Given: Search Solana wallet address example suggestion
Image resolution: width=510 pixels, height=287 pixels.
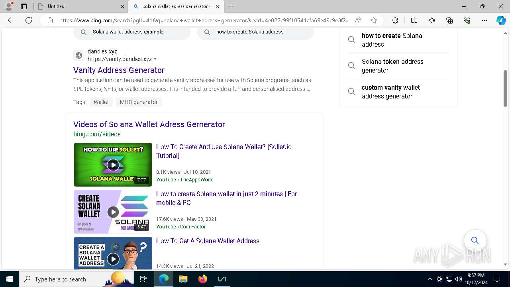Looking at the screenshot, I should [x=132, y=32].
